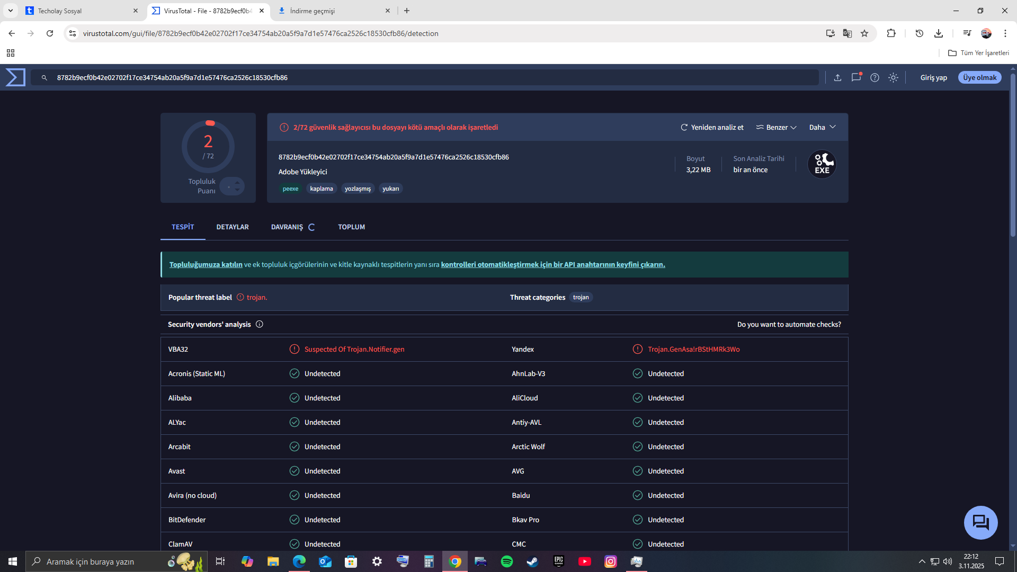Open the floating chat bubble button
Image resolution: width=1017 pixels, height=572 pixels.
pyautogui.click(x=980, y=523)
